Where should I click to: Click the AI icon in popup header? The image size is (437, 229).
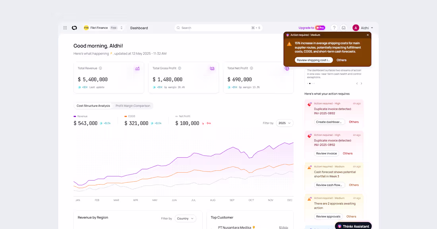(x=288, y=35)
